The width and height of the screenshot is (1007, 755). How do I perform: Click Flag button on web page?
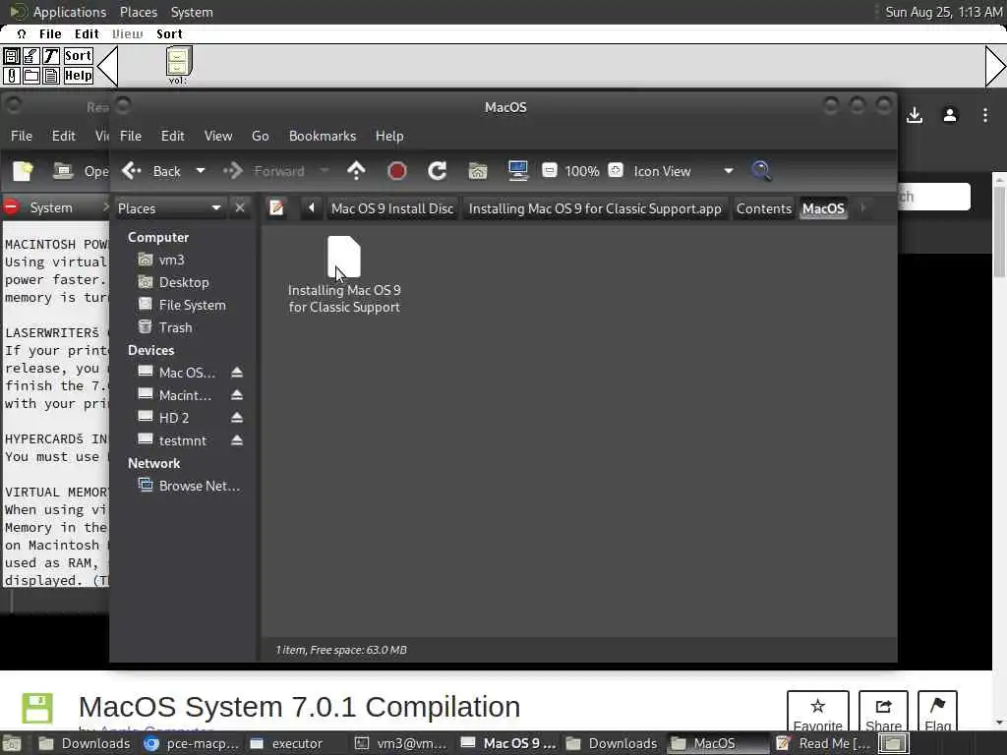point(937,711)
